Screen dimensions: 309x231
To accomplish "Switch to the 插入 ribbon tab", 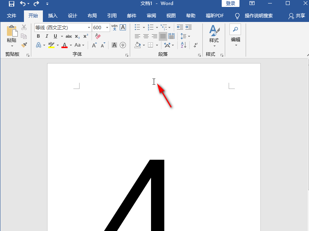I will pyautogui.click(x=53, y=16).
